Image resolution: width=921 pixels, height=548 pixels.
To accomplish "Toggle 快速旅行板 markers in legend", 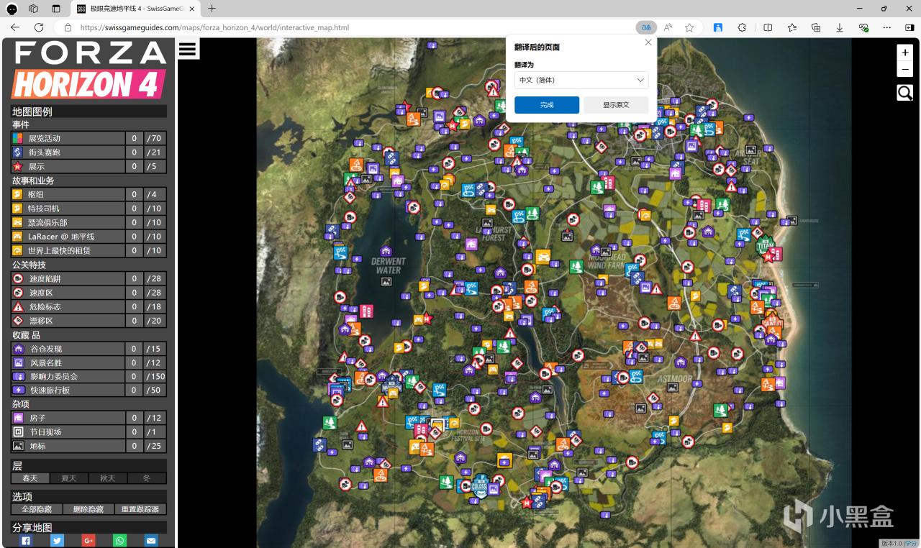I will pyautogui.click(x=89, y=391).
